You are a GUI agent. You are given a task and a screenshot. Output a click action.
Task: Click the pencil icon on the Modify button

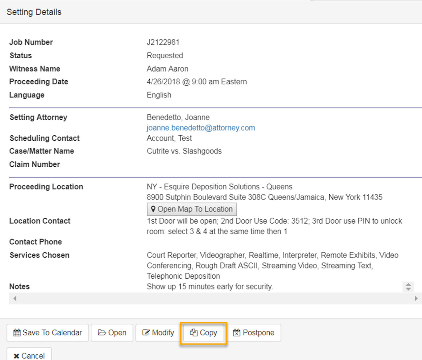(146, 333)
